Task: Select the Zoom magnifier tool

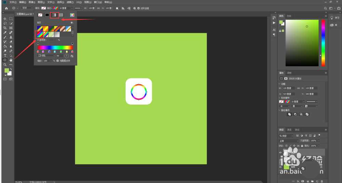Action: pos(5,64)
